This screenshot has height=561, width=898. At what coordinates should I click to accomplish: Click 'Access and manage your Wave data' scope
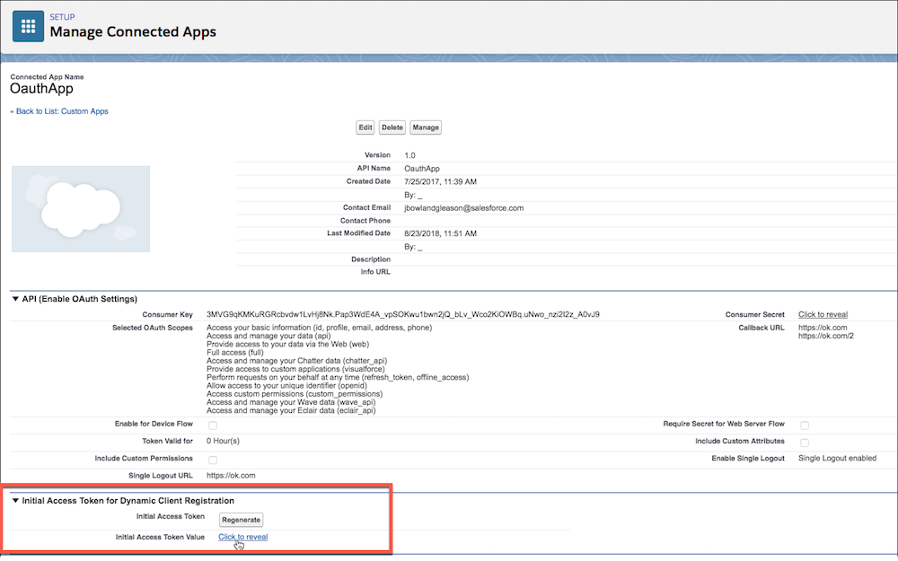click(x=291, y=402)
